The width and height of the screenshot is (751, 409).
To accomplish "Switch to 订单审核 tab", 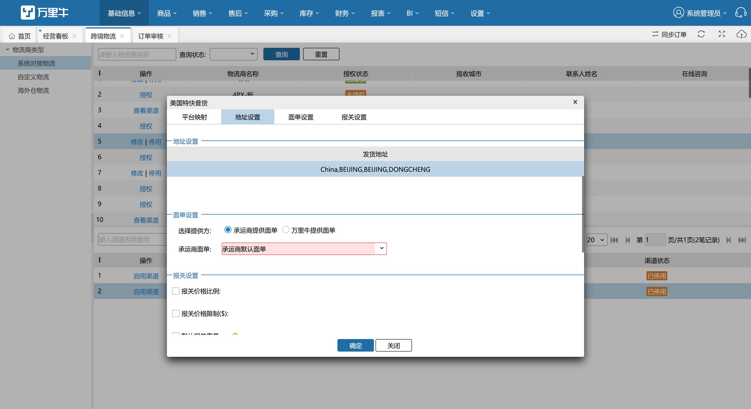I will pos(150,36).
